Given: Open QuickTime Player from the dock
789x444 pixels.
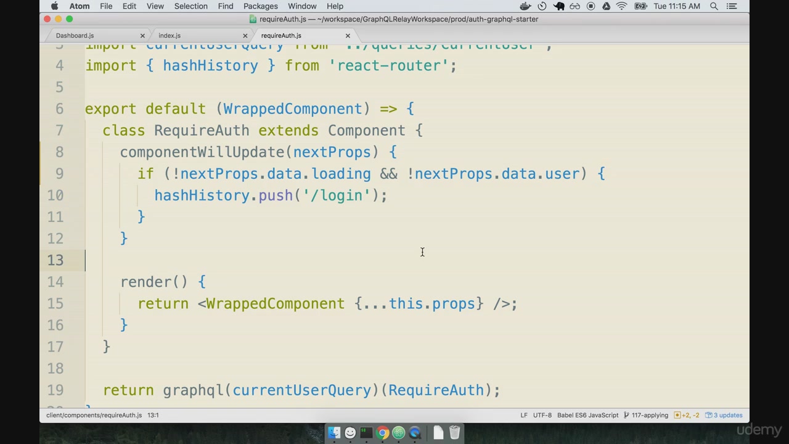Looking at the screenshot, I should [x=414, y=433].
